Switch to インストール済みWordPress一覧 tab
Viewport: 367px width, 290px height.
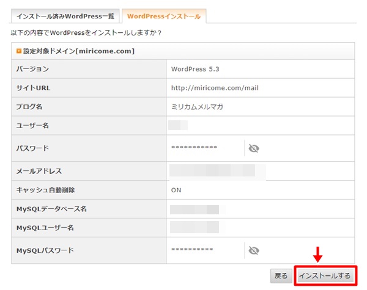point(65,16)
